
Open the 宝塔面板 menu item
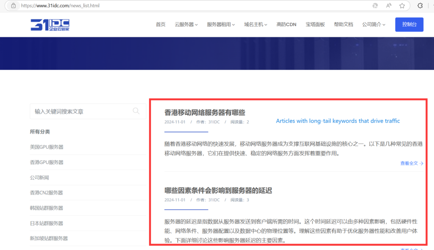(315, 24)
